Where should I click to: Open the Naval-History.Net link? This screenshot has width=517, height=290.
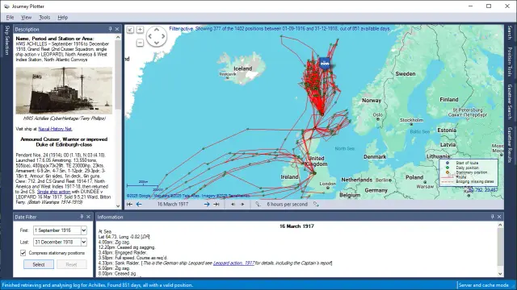click(x=55, y=129)
